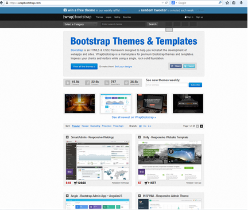Screen dimensions: 248x210
Task: Sort themes by Newest
Action: tap(85, 126)
